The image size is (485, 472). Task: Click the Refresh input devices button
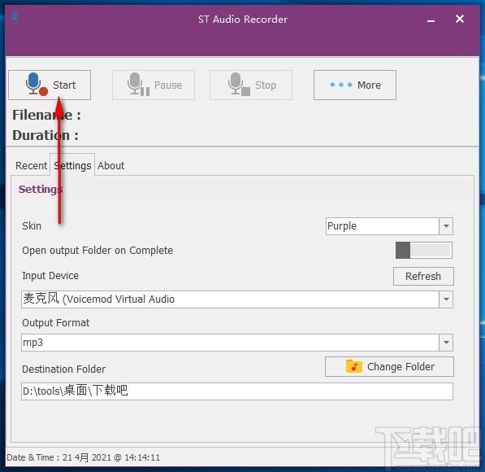[x=423, y=276]
